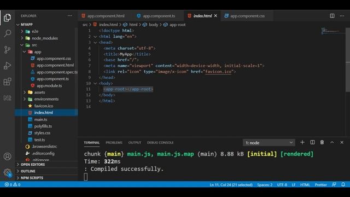Open the Manage gear icon
This screenshot has height=197, width=350.
point(7,172)
